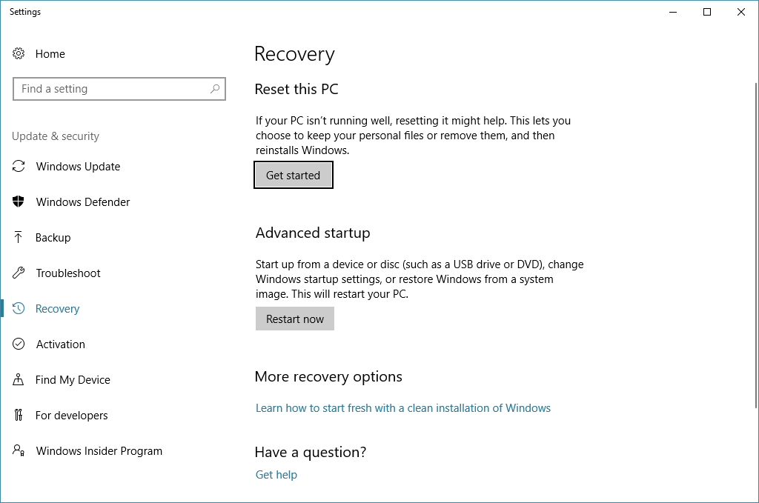Select the For developers tools icon
Image resolution: width=759 pixels, height=503 pixels.
click(x=19, y=415)
